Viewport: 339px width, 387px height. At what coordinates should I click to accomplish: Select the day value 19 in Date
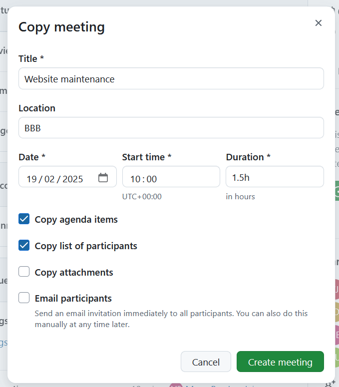31,179
